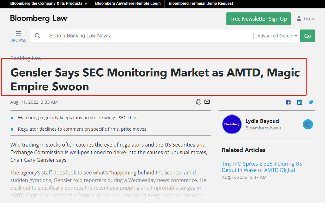Image resolution: width=325 pixels, height=203 pixels.
Task: Click the BROWSE label
Action: click(18, 40)
